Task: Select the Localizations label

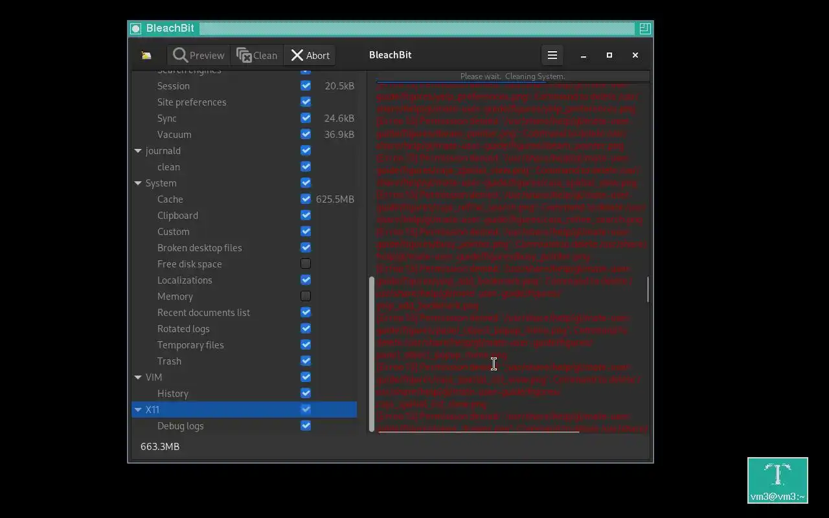Action: 185,280
